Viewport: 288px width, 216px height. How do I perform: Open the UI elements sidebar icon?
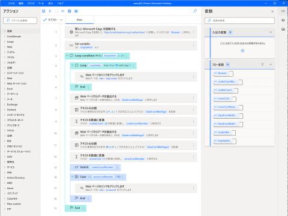tap(283, 20)
